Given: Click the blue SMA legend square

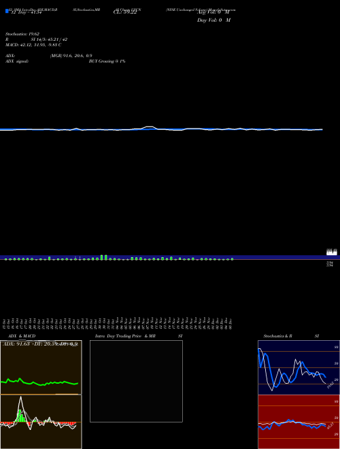Looking at the screenshot, I should [x=7, y=11].
